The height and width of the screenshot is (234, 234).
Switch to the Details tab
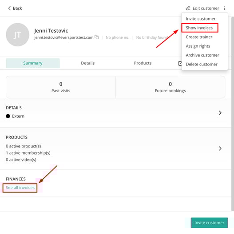(x=88, y=63)
